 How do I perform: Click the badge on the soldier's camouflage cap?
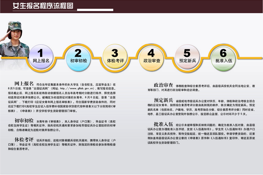pos(16,25)
